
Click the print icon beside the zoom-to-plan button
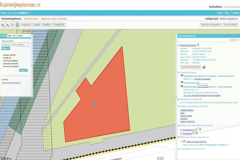pos(204,67)
